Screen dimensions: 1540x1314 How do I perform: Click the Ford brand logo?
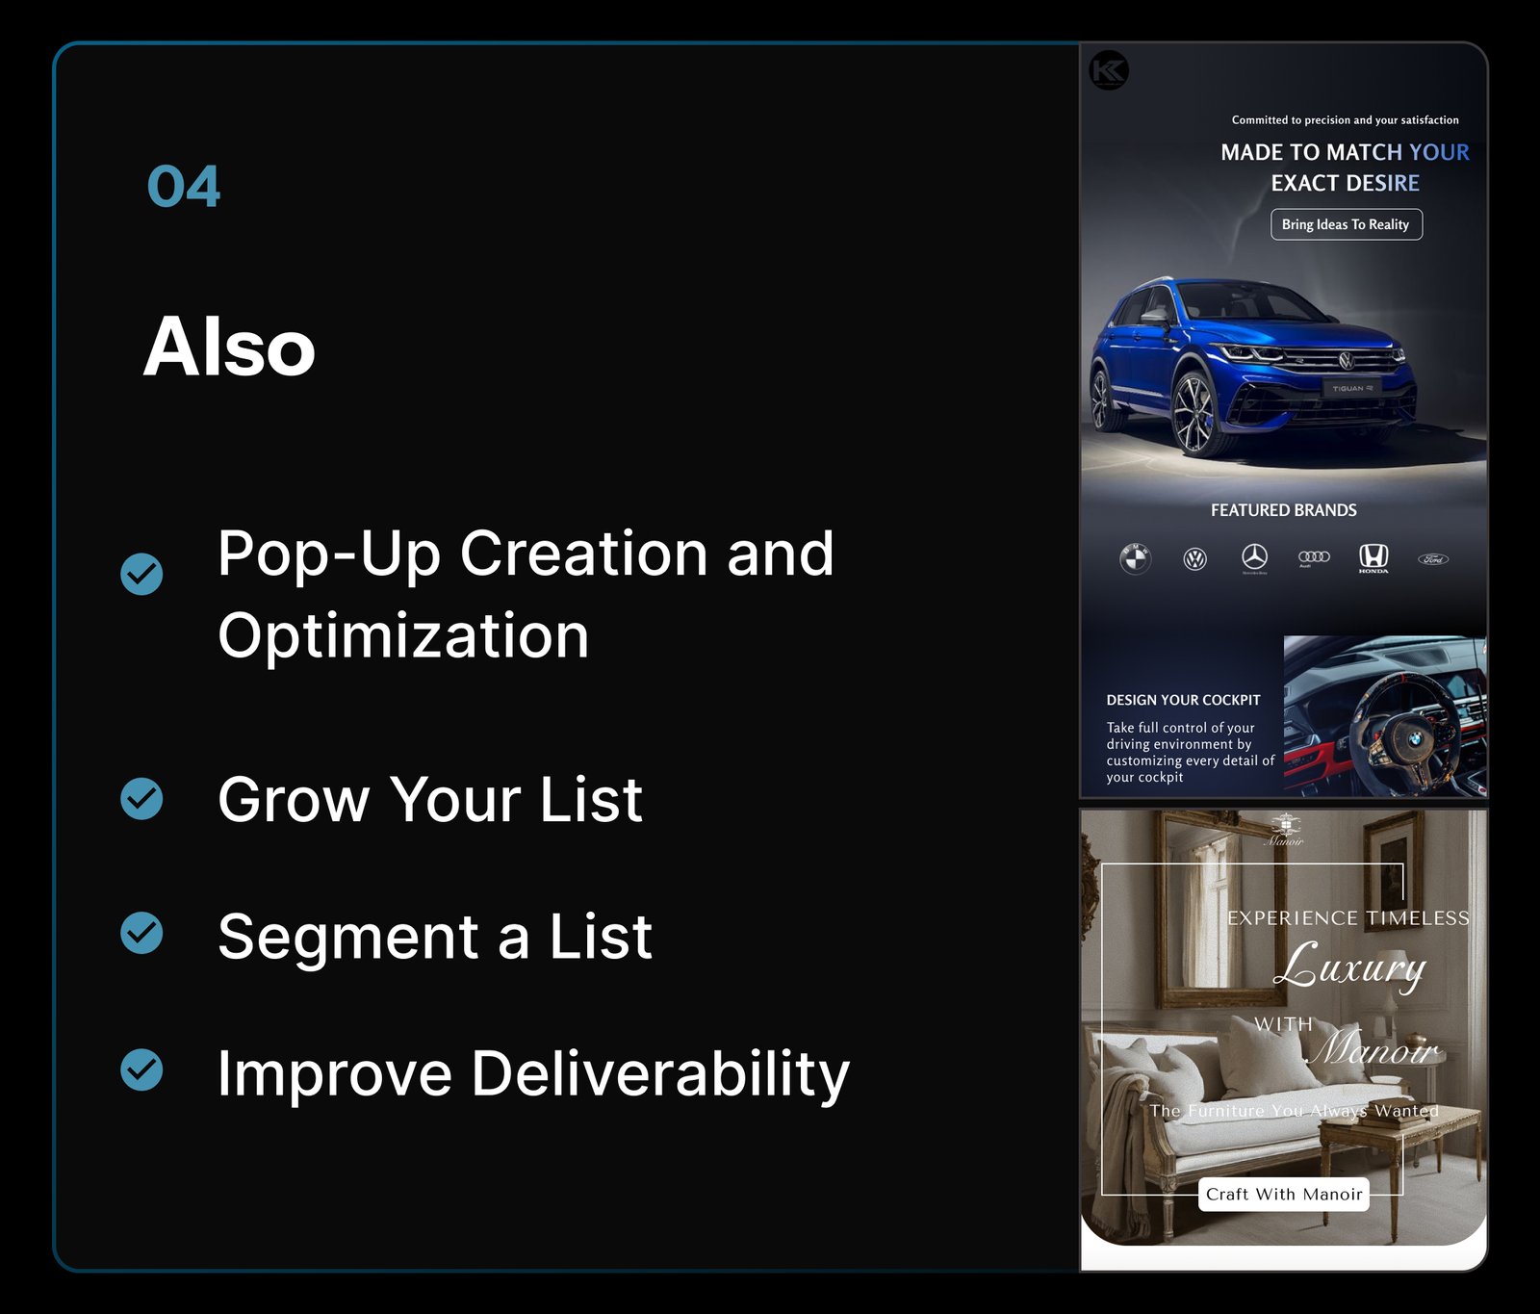(1433, 558)
